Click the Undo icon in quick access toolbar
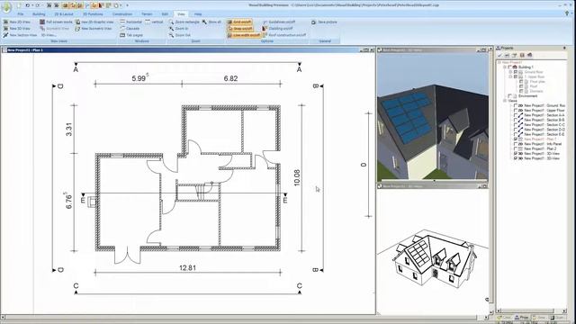 coord(27,5)
